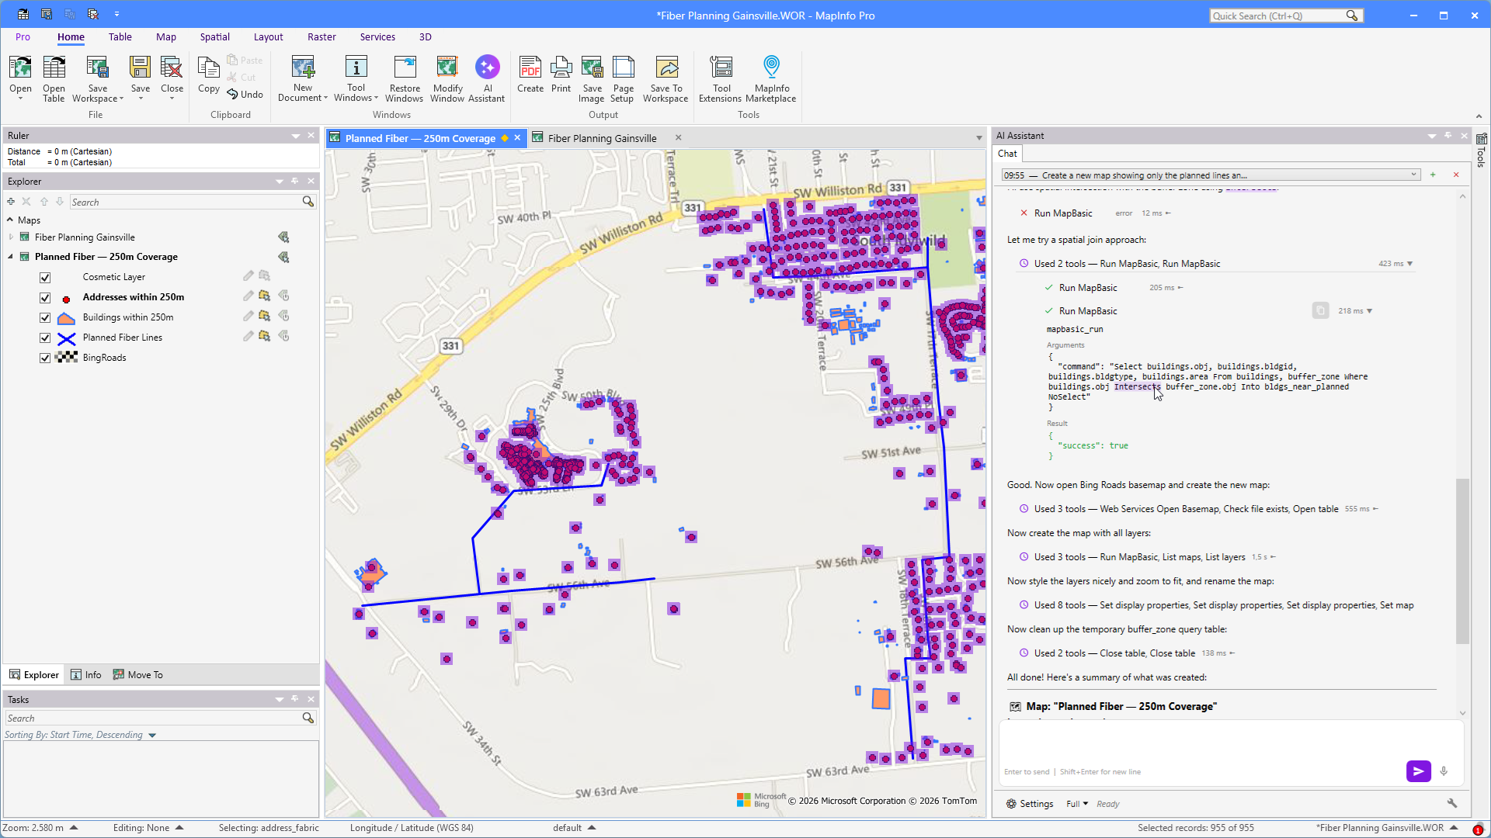Create a PDF output
Viewport: 1491px width, 838px height.
(x=530, y=75)
